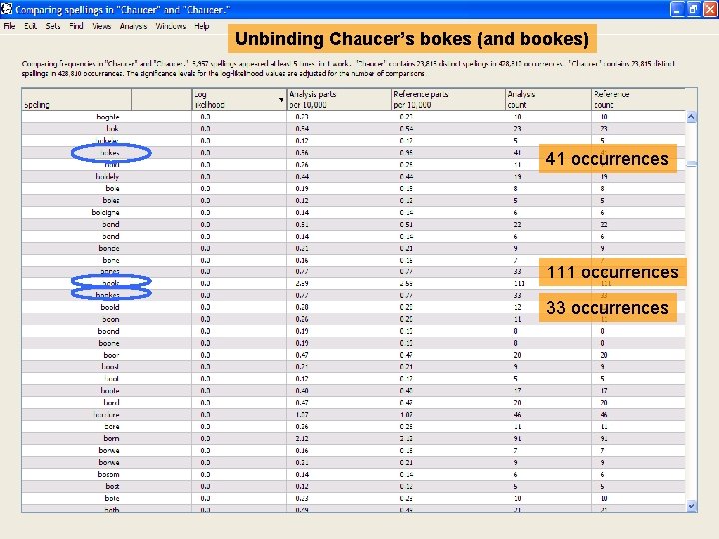Restore down the Comparing spellings window
The height and width of the screenshot is (539, 719).
(694, 9)
